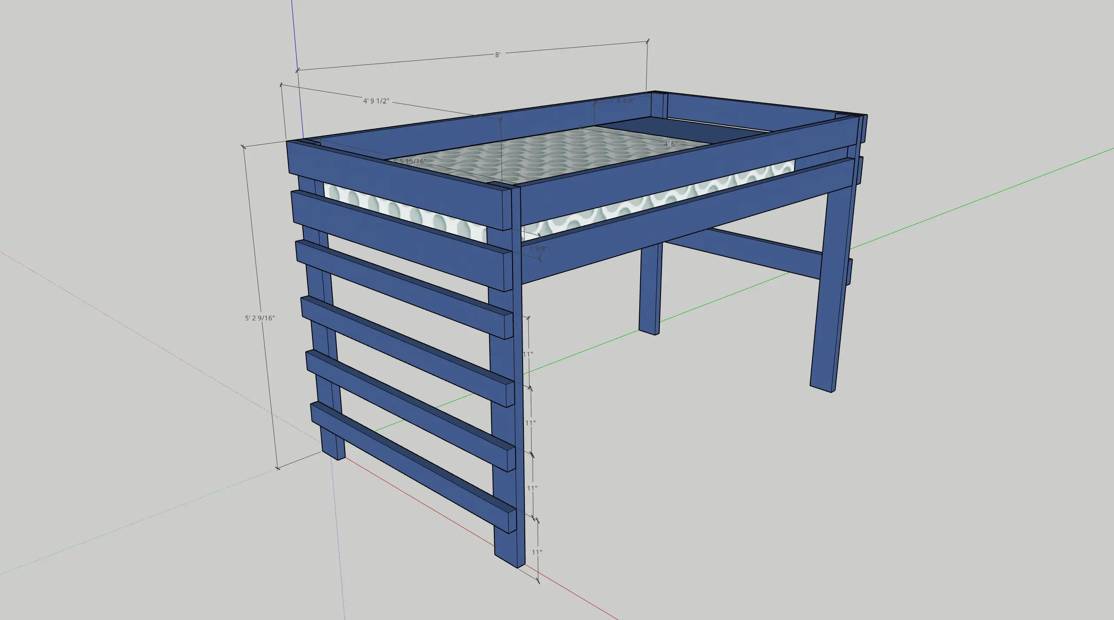Image resolution: width=1114 pixels, height=620 pixels.
Task: Click the 3 3/8" dimension label
Action: click(539, 249)
